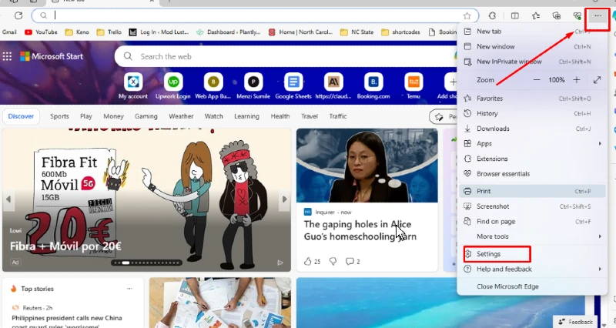
Task: Select Print in the menu
Action: tap(532, 191)
